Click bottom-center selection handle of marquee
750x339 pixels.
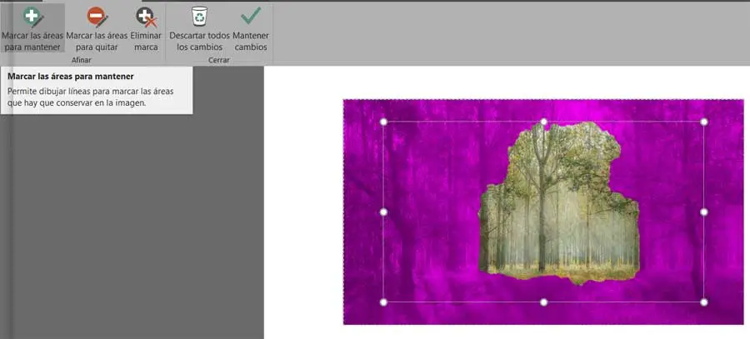pos(543,302)
